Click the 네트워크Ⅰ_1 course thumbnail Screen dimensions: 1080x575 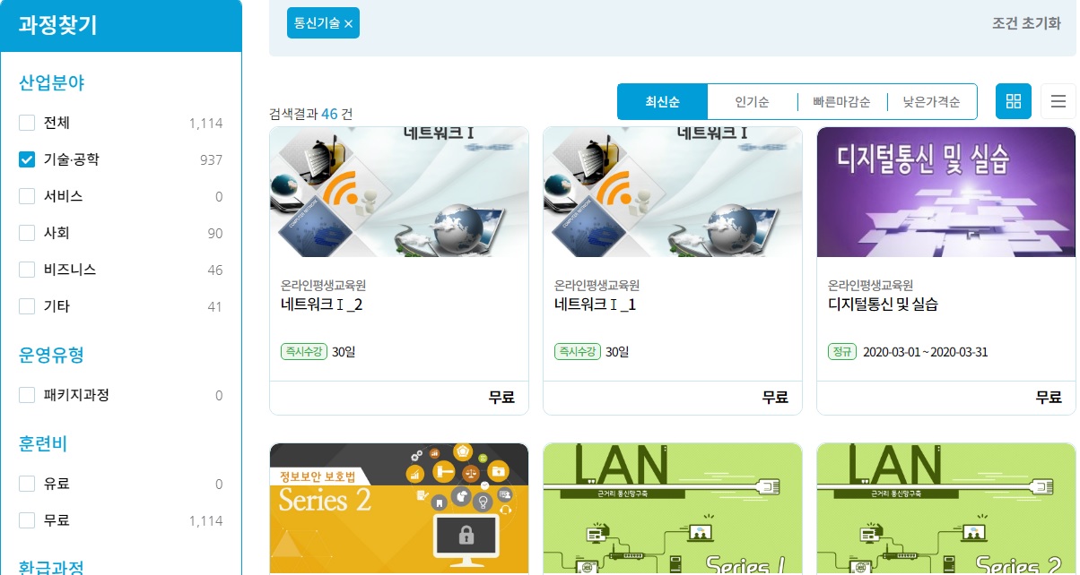(673, 192)
